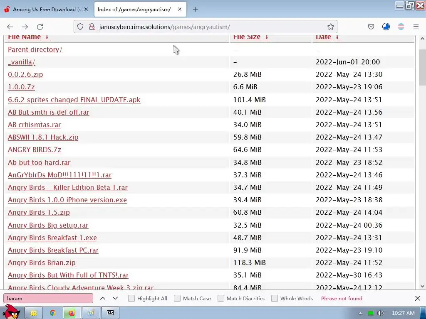The height and width of the screenshot is (319, 426).
Task: Click the striped pink-blue extension icon
Action: 401,27
